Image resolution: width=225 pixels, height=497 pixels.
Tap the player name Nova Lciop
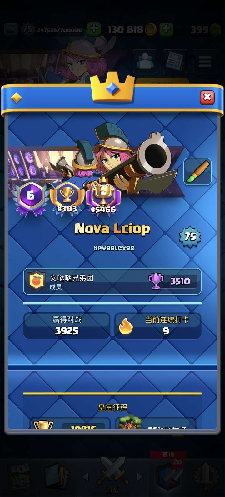click(x=112, y=229)
